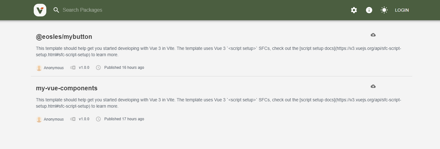Click the Anonymous author label under my-vue-components
The height and width of the screenshot is (149, 440).
click(x=54, y=119)
